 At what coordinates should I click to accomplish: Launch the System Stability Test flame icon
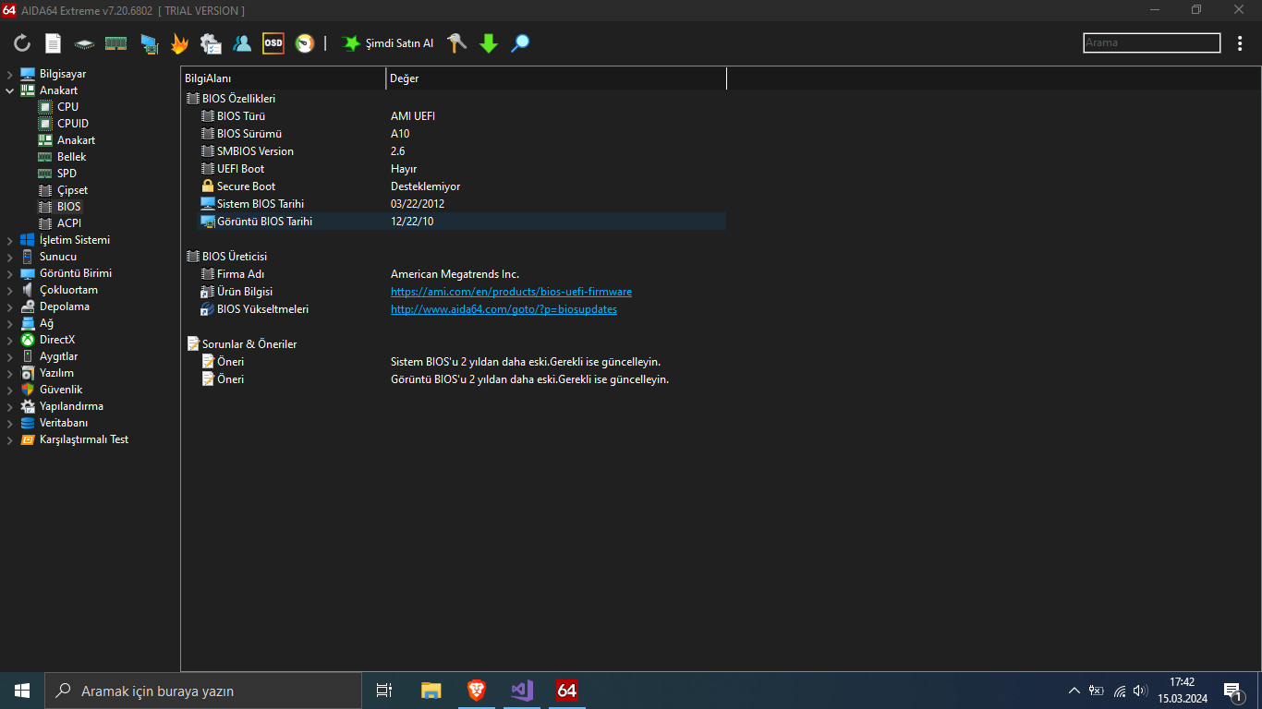179,43
